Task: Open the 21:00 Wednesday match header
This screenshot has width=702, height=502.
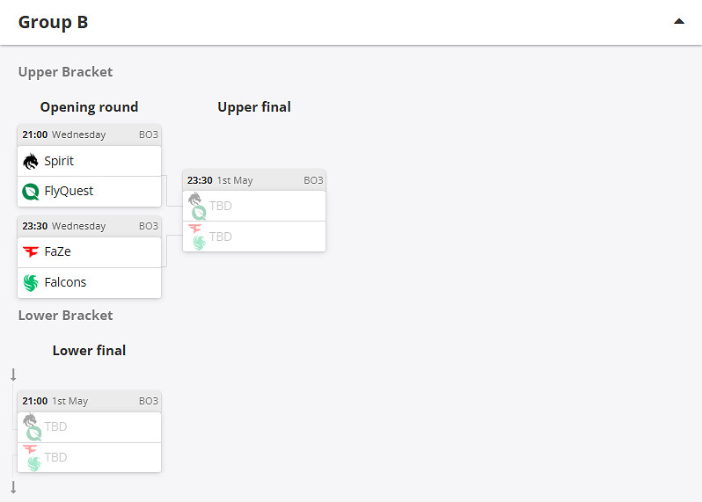Action: click(x=89, y=135)
